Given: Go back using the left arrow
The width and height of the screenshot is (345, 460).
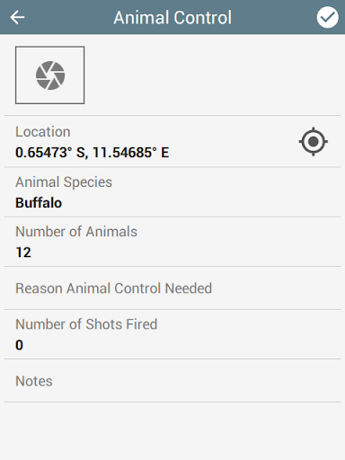Looking at the screenshot, I should point(17,17).
